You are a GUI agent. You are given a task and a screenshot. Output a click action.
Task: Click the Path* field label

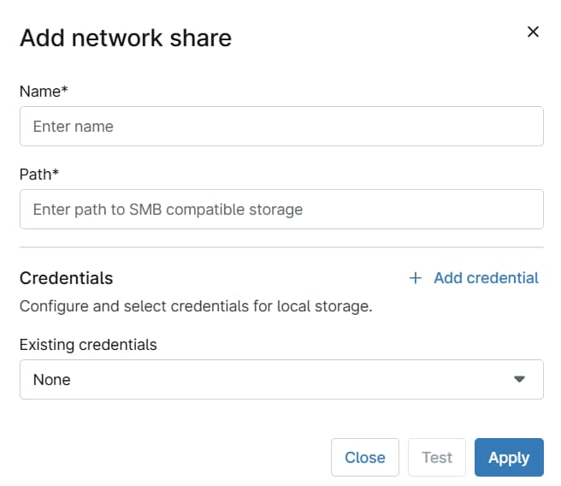(x=39, y=174)
